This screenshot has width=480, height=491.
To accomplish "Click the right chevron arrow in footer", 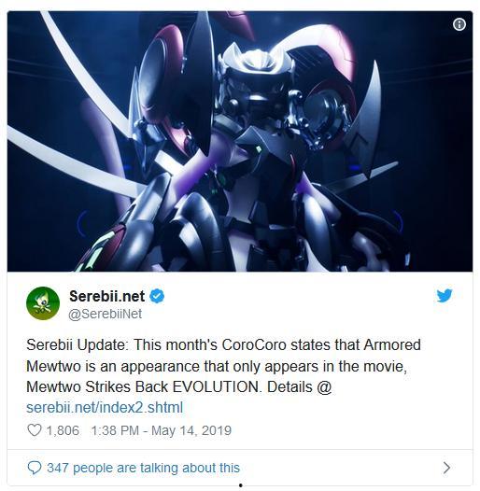I will 446,468.
